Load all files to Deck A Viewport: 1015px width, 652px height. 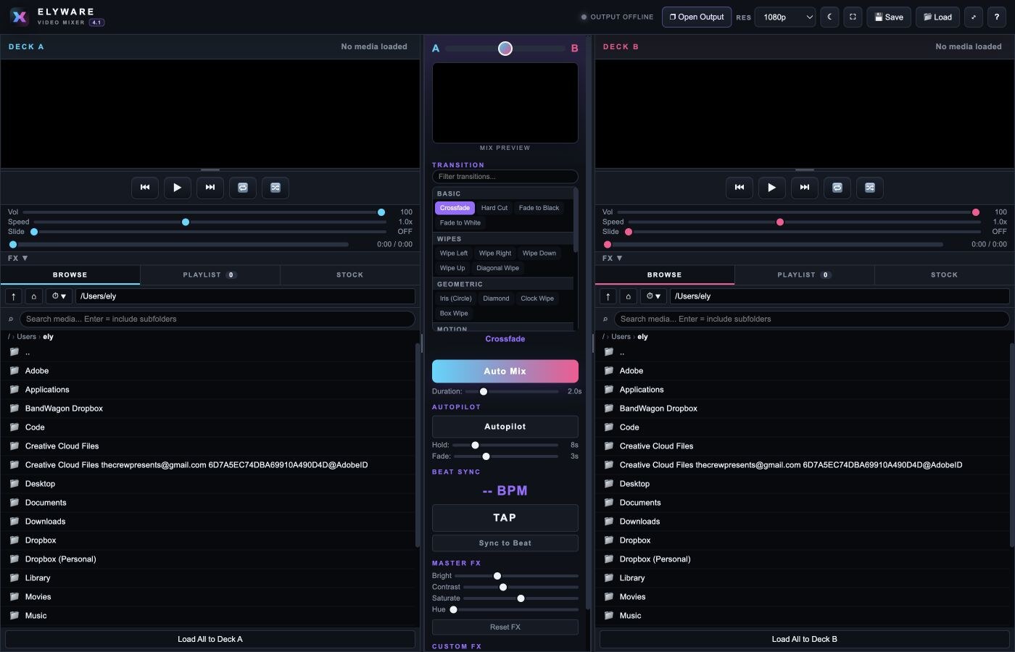210,639
